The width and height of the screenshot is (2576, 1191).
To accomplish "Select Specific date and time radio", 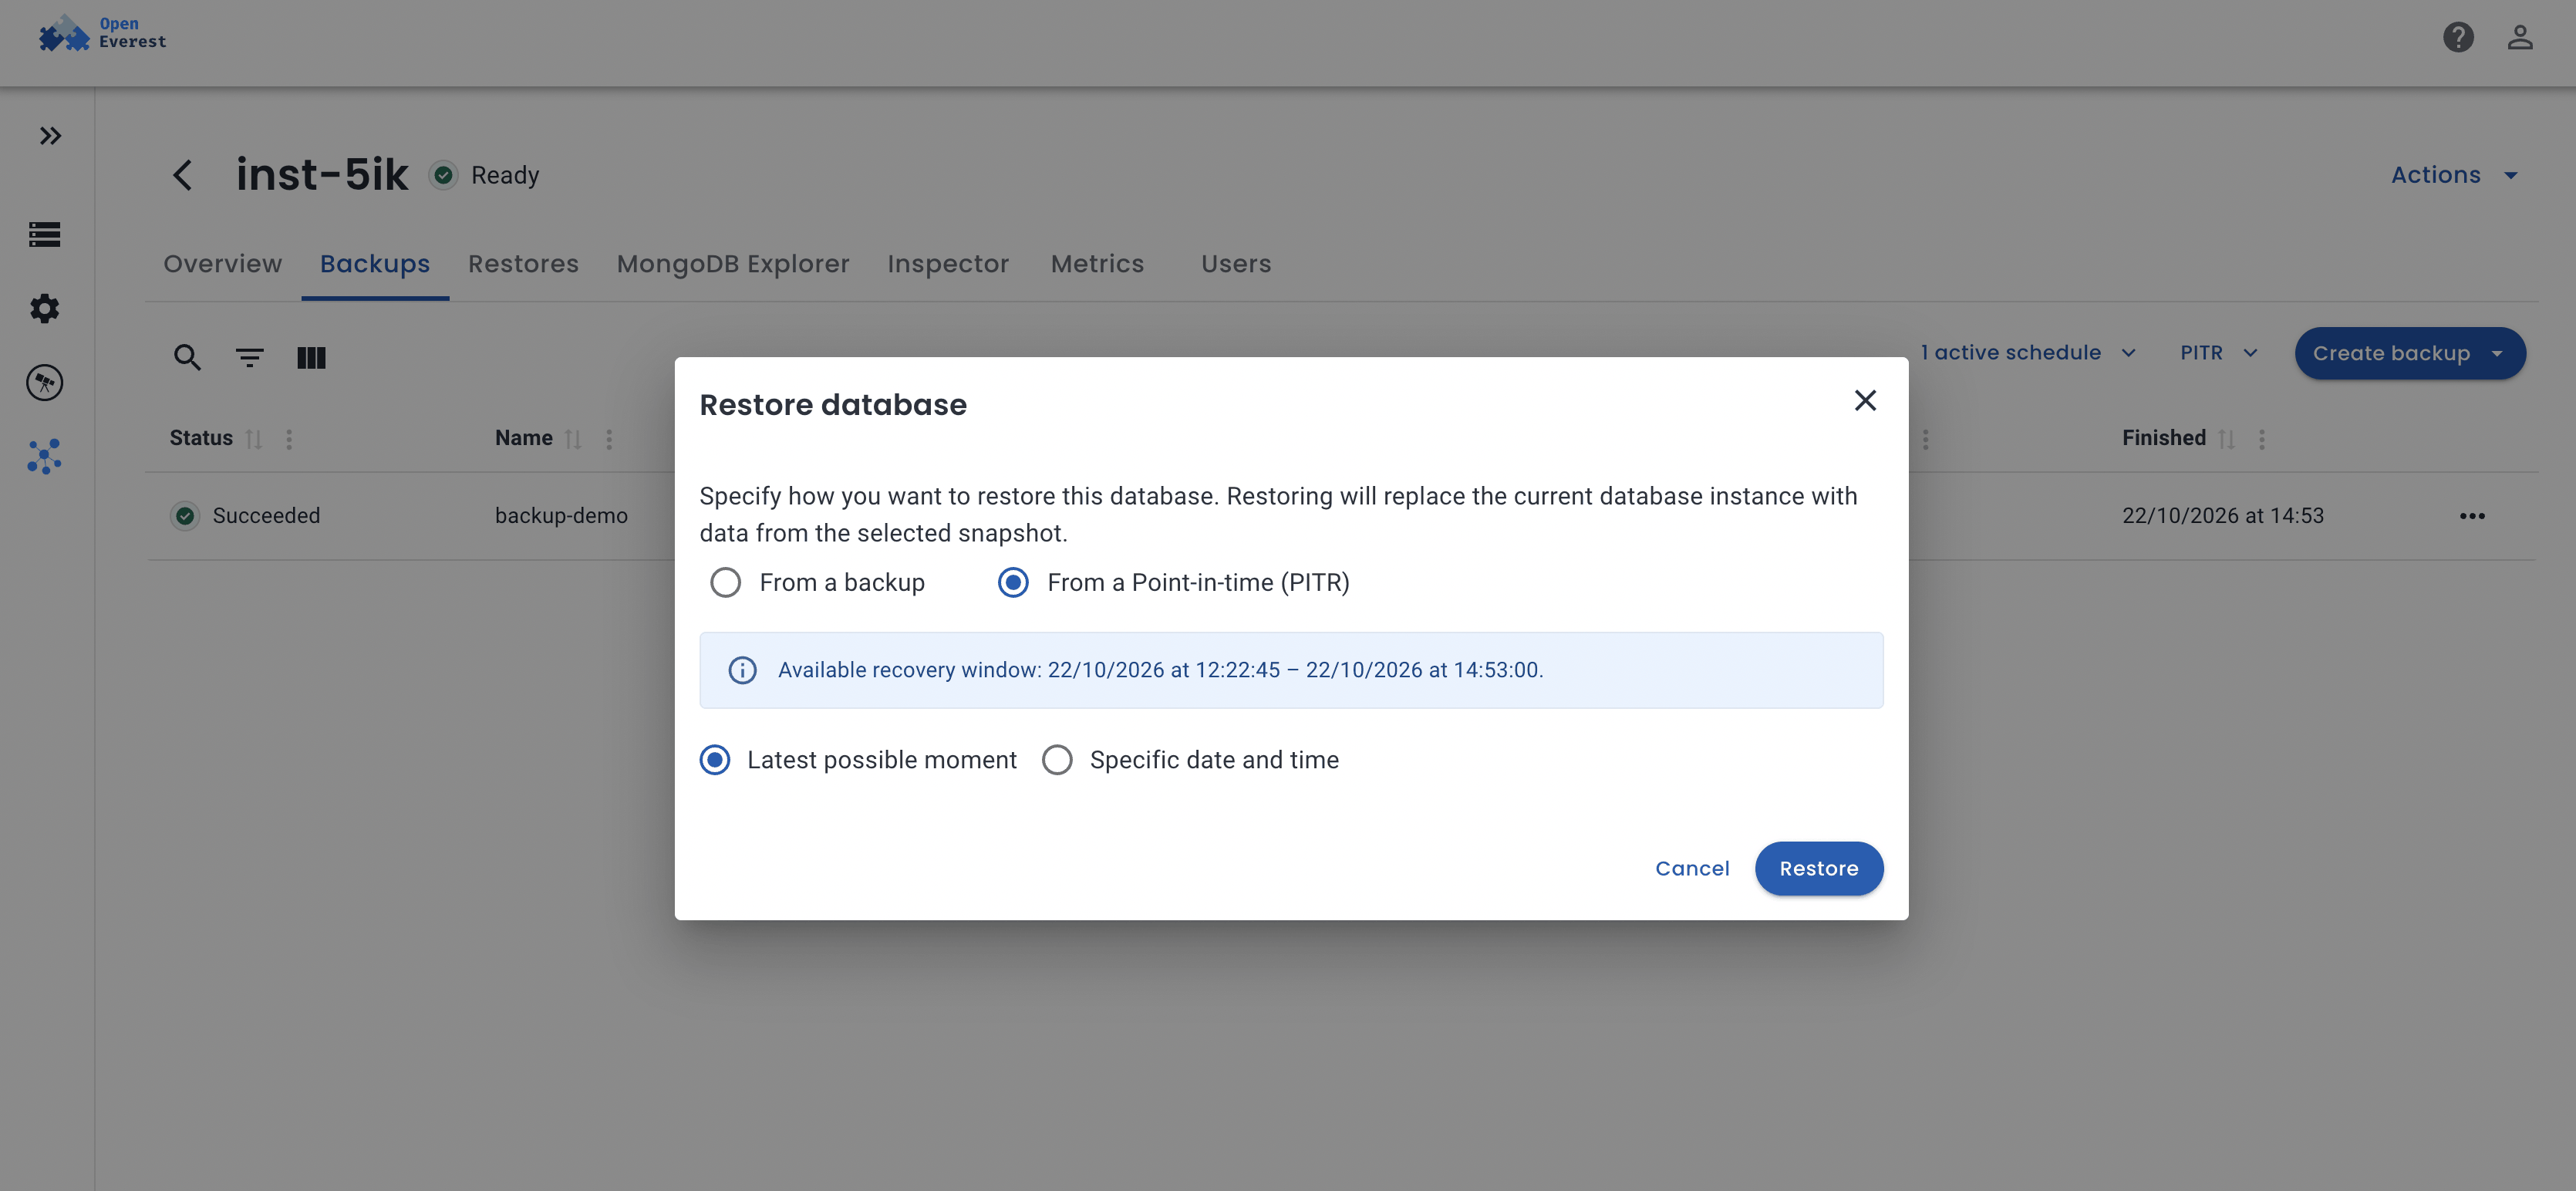I will coord(1189,760).
